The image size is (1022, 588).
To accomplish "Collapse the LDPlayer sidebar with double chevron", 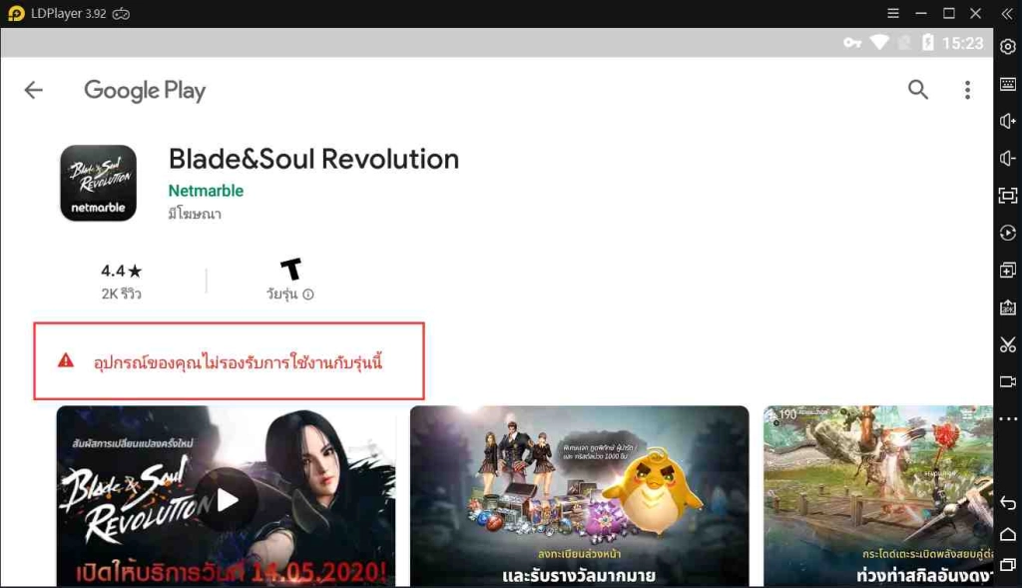I will tap(1007, 13).
